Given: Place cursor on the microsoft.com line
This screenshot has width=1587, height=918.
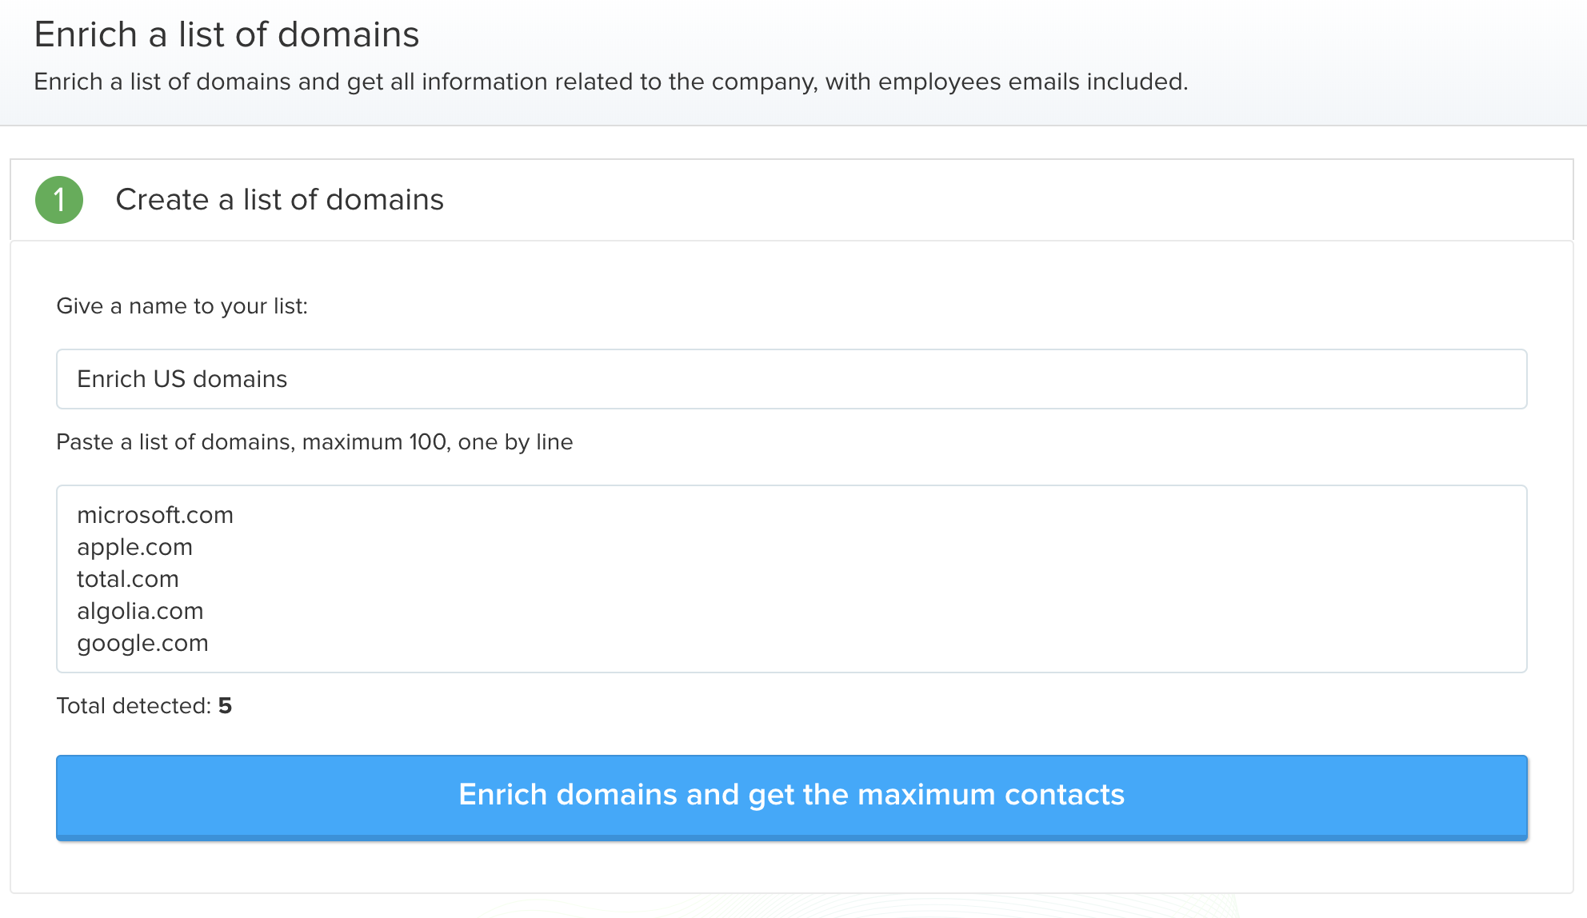Looking at the screenshot, I should point(155,515).
